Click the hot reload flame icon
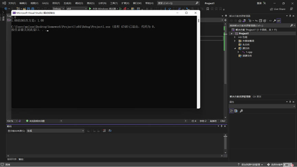 [125, 9]
